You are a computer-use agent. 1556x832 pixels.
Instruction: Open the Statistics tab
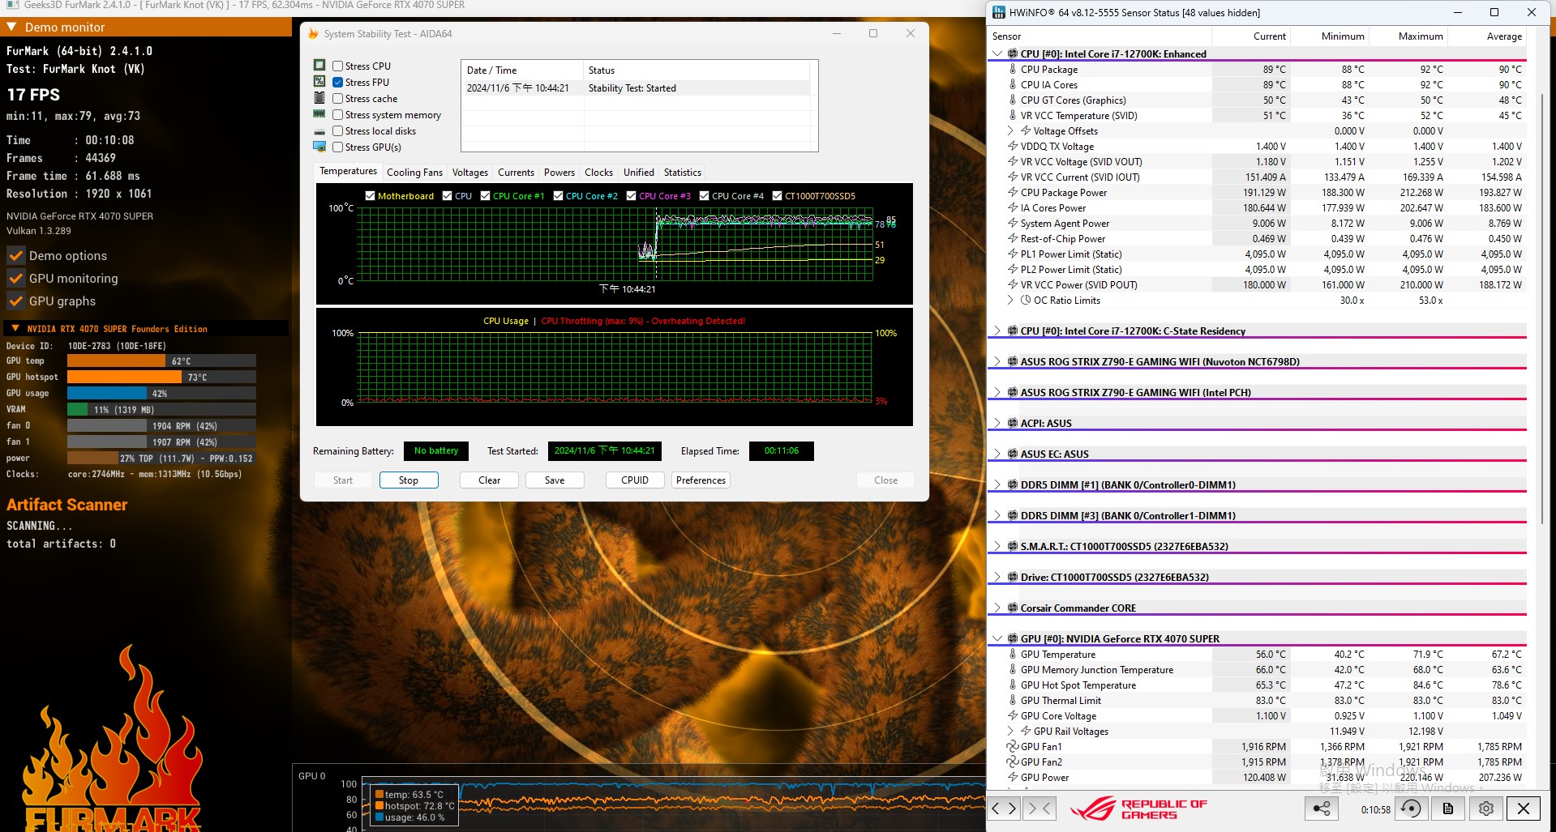tap(682, 172)
